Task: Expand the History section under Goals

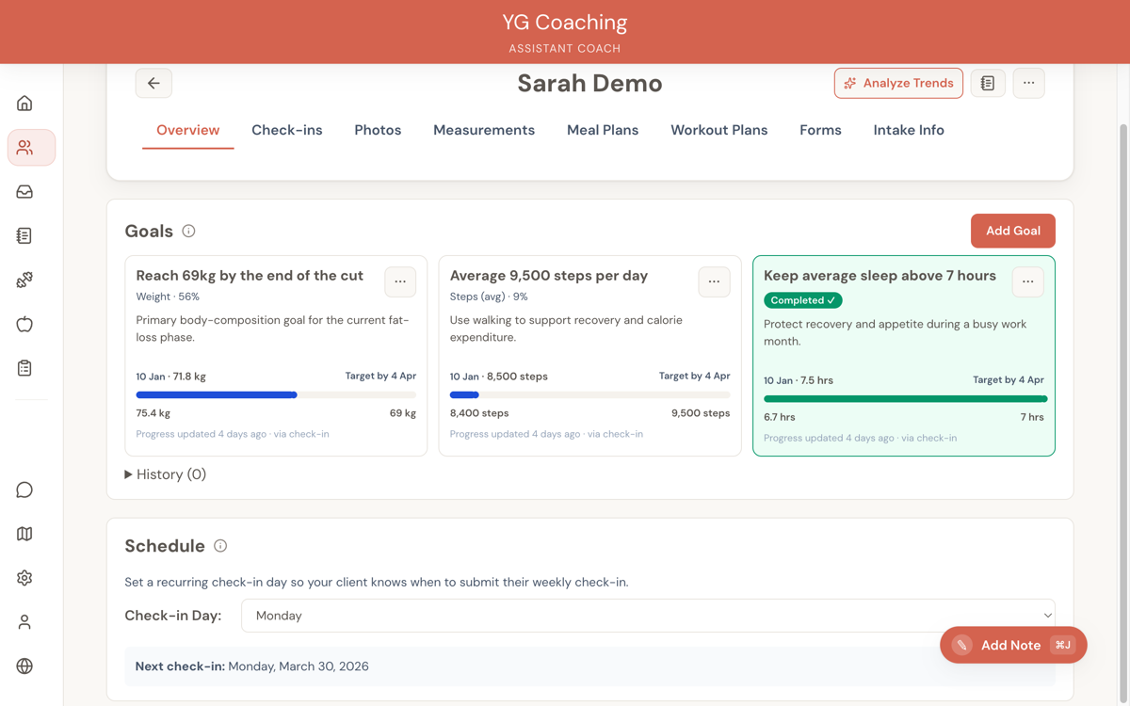Action: [x=165, y=473]
